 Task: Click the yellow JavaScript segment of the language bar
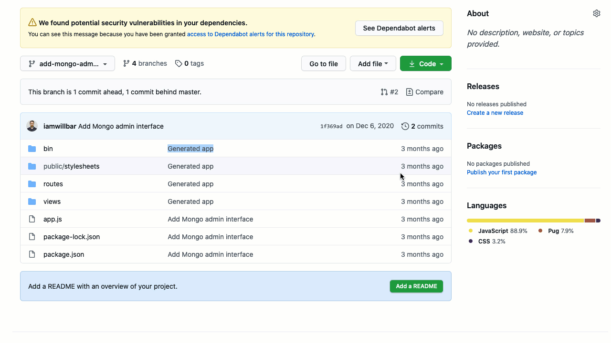pos(526,221)
